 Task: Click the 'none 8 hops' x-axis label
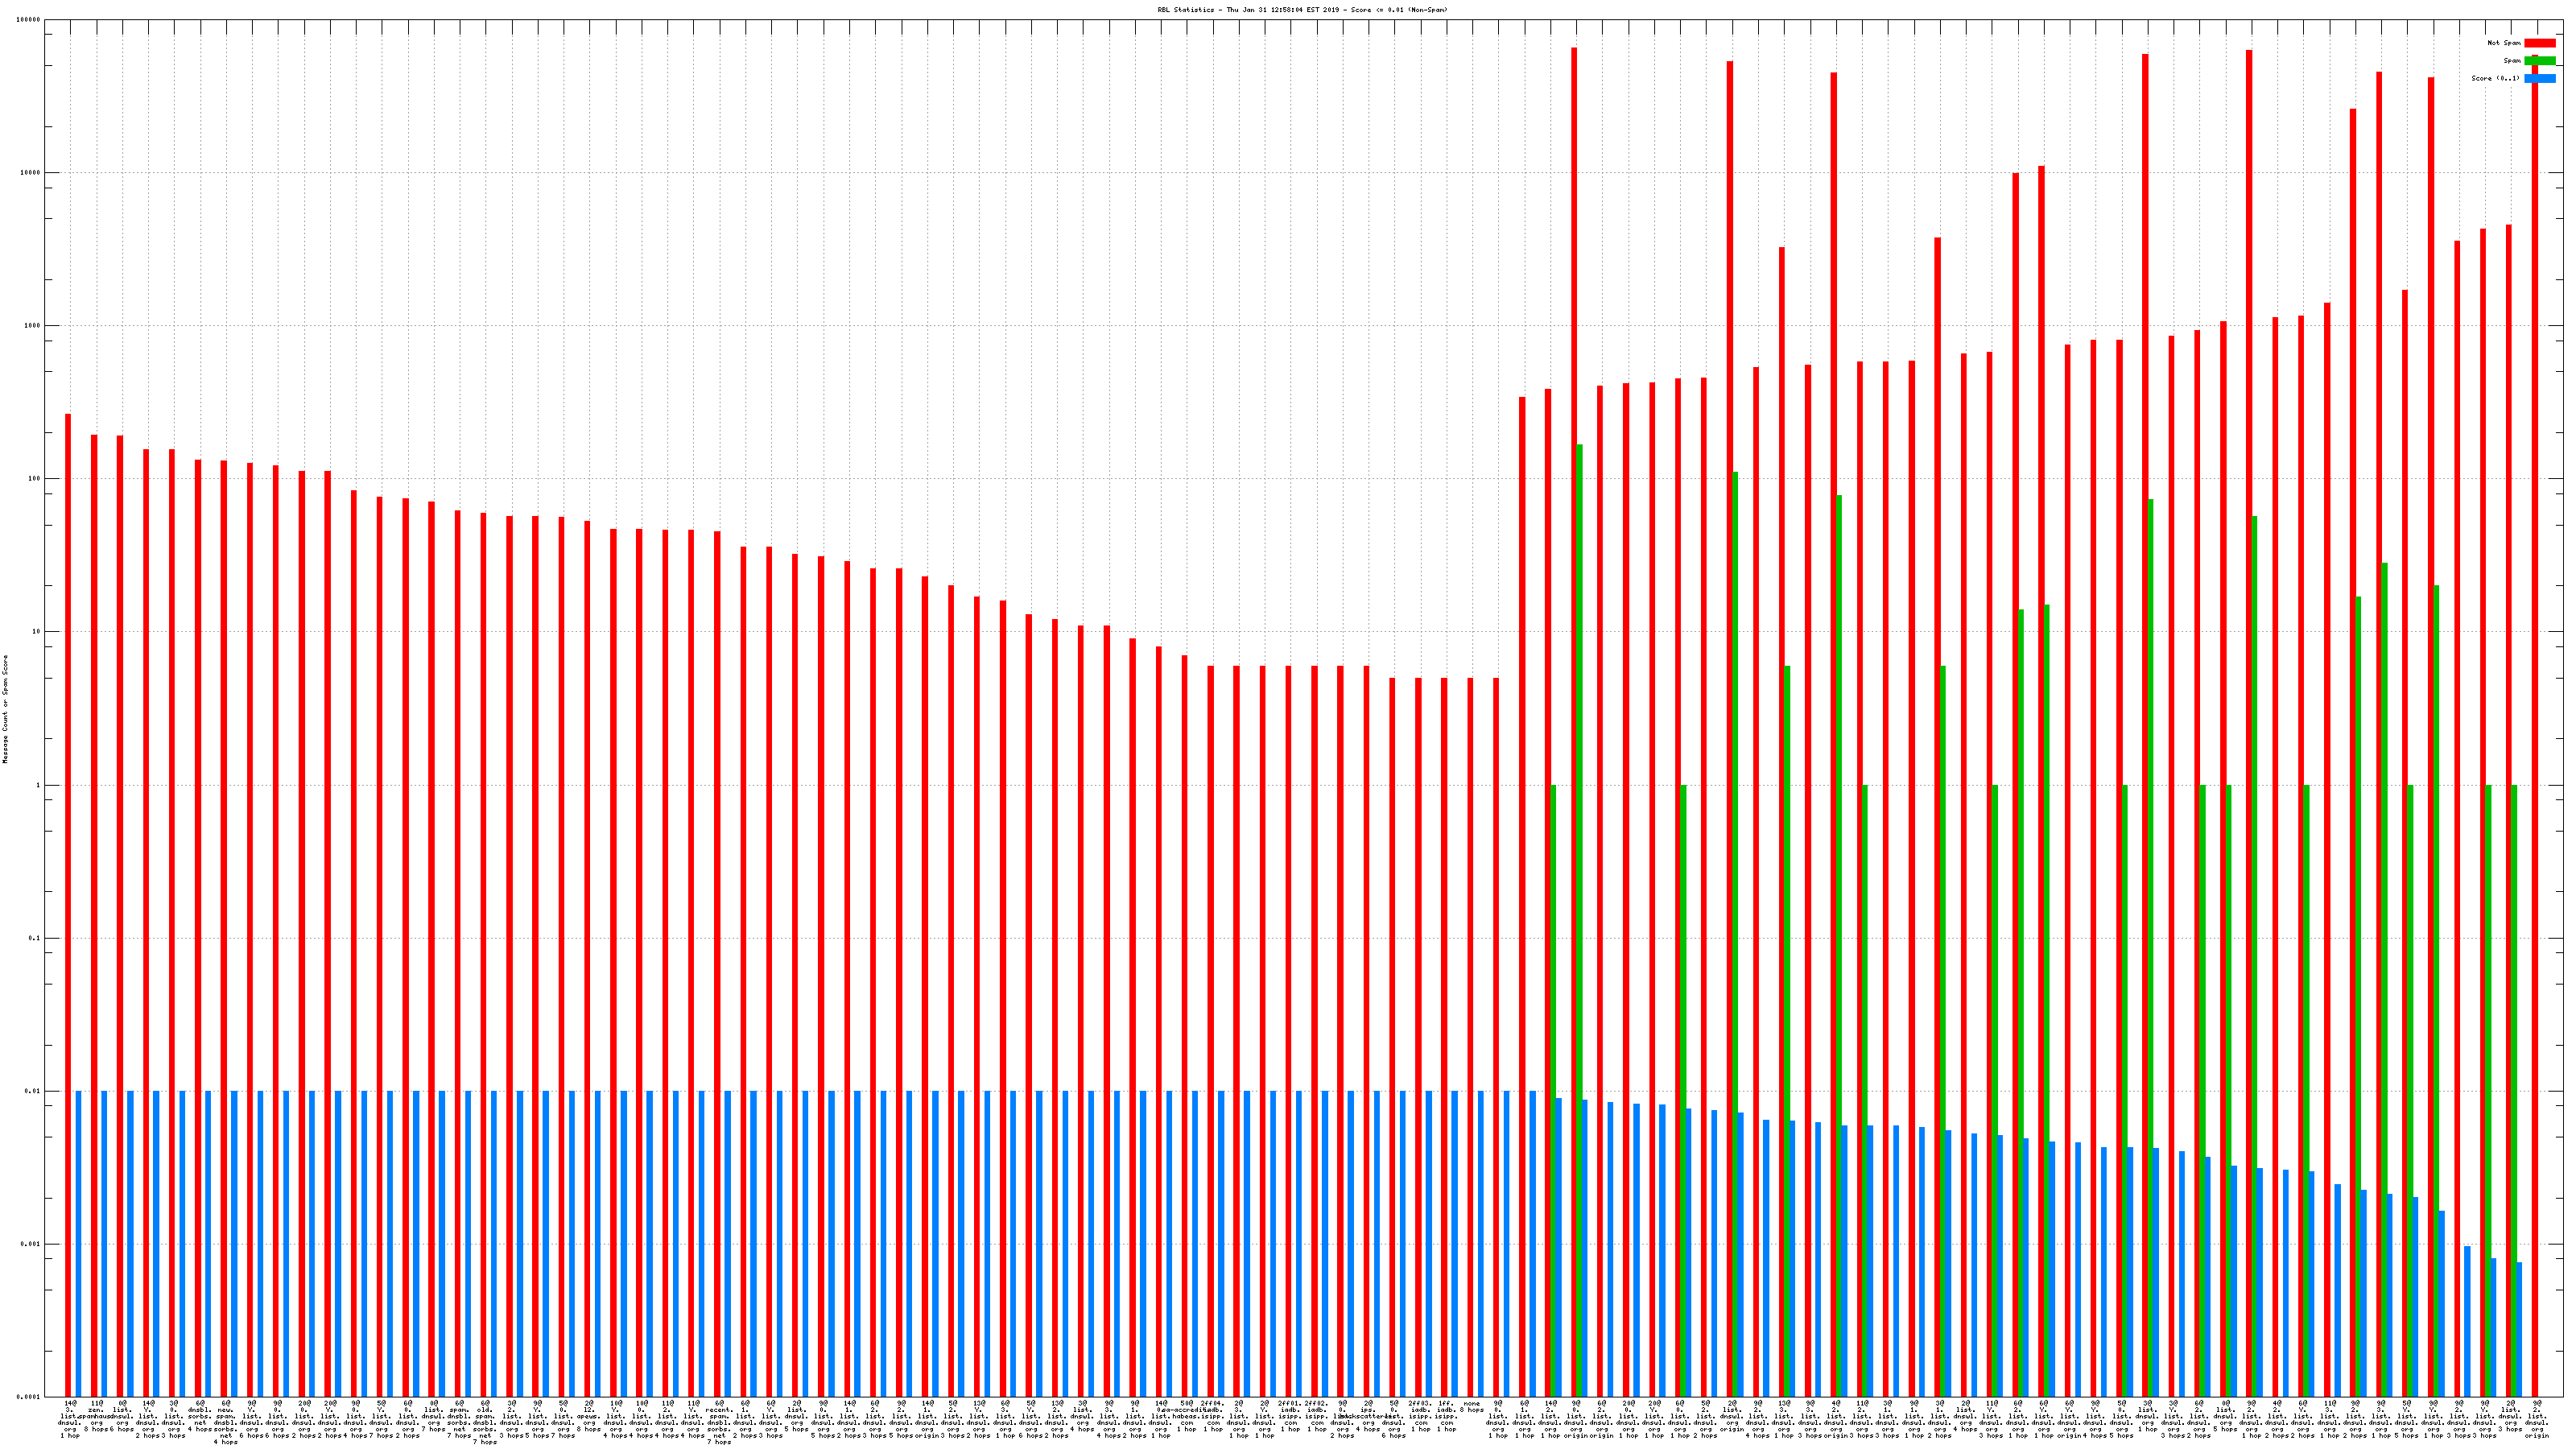point(1471,1407)
